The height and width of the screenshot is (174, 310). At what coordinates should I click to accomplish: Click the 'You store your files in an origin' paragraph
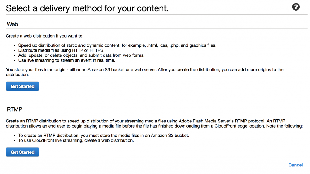(144, 70)
